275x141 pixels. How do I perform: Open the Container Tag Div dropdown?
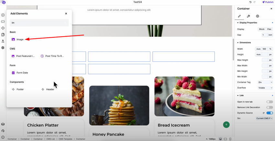point(265,82)
